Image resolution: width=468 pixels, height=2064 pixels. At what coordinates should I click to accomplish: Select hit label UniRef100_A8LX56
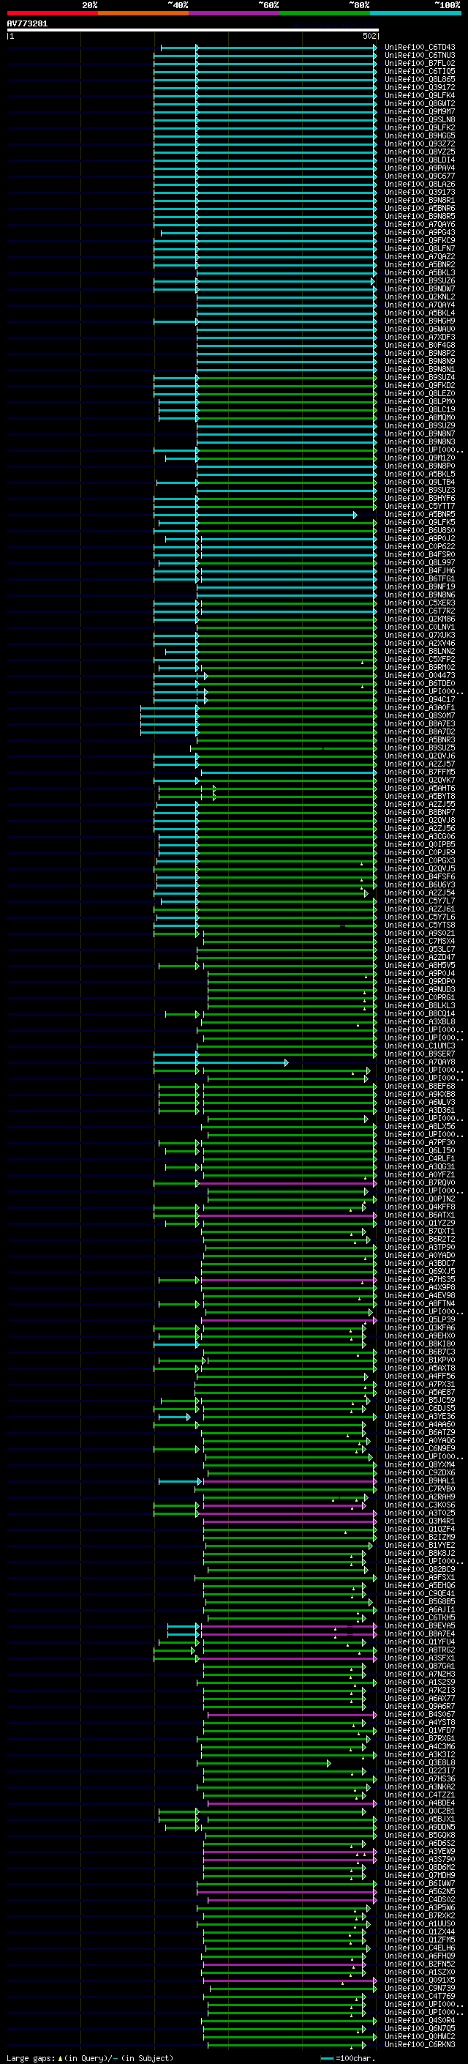420,1126
